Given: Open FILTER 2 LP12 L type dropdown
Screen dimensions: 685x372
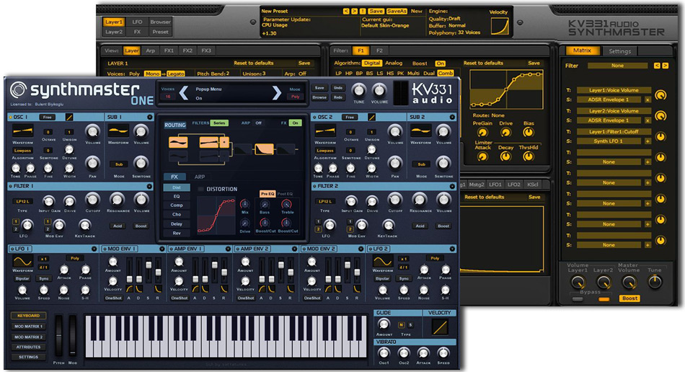Looking at the screenshot, I should click(x=325, y=201).
